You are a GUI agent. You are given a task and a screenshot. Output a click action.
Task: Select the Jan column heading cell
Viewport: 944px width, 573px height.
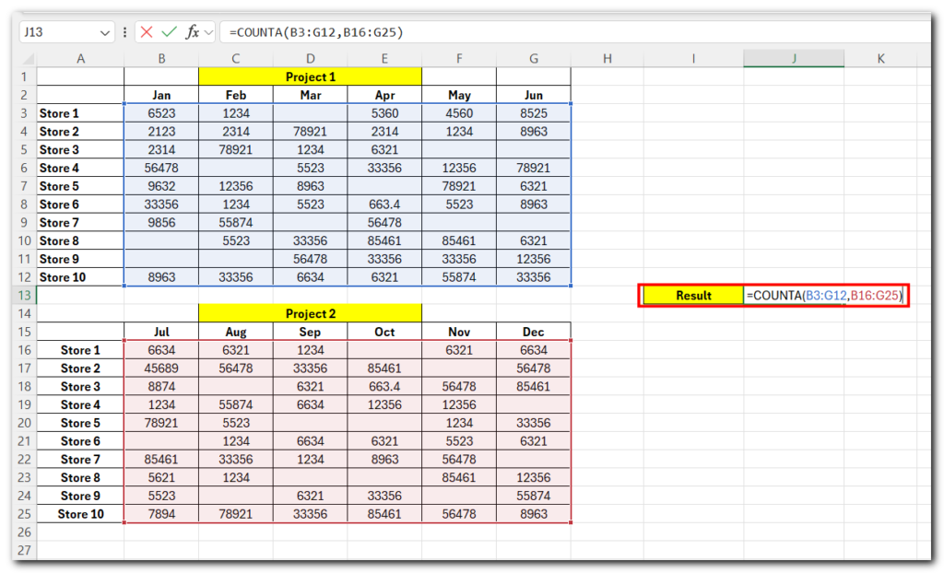161,95
